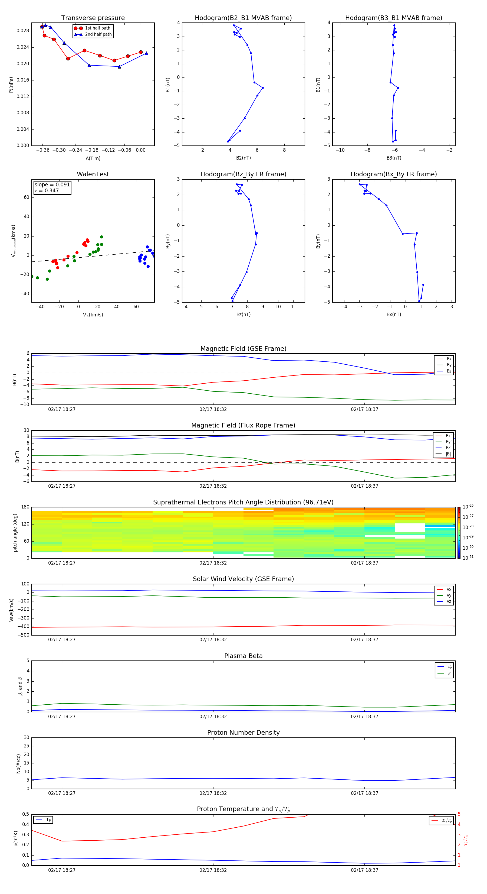Click the red Te/Tp right-axis label
Screen dimensions: 487x894
pos(466,840)
